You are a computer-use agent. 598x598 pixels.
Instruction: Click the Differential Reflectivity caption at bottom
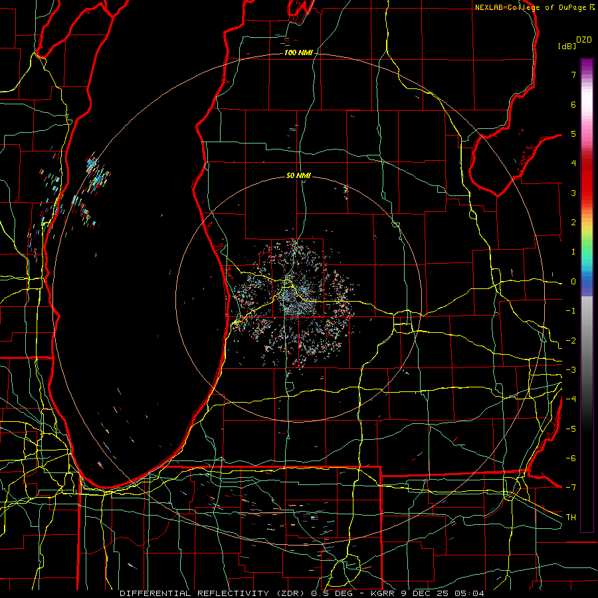pos(302,593)
